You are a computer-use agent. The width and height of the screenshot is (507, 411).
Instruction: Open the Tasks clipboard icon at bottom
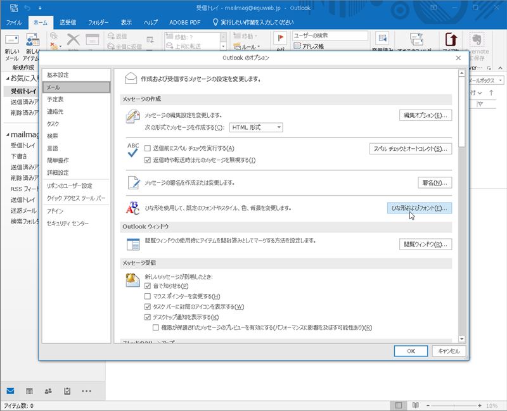[67, 391]
